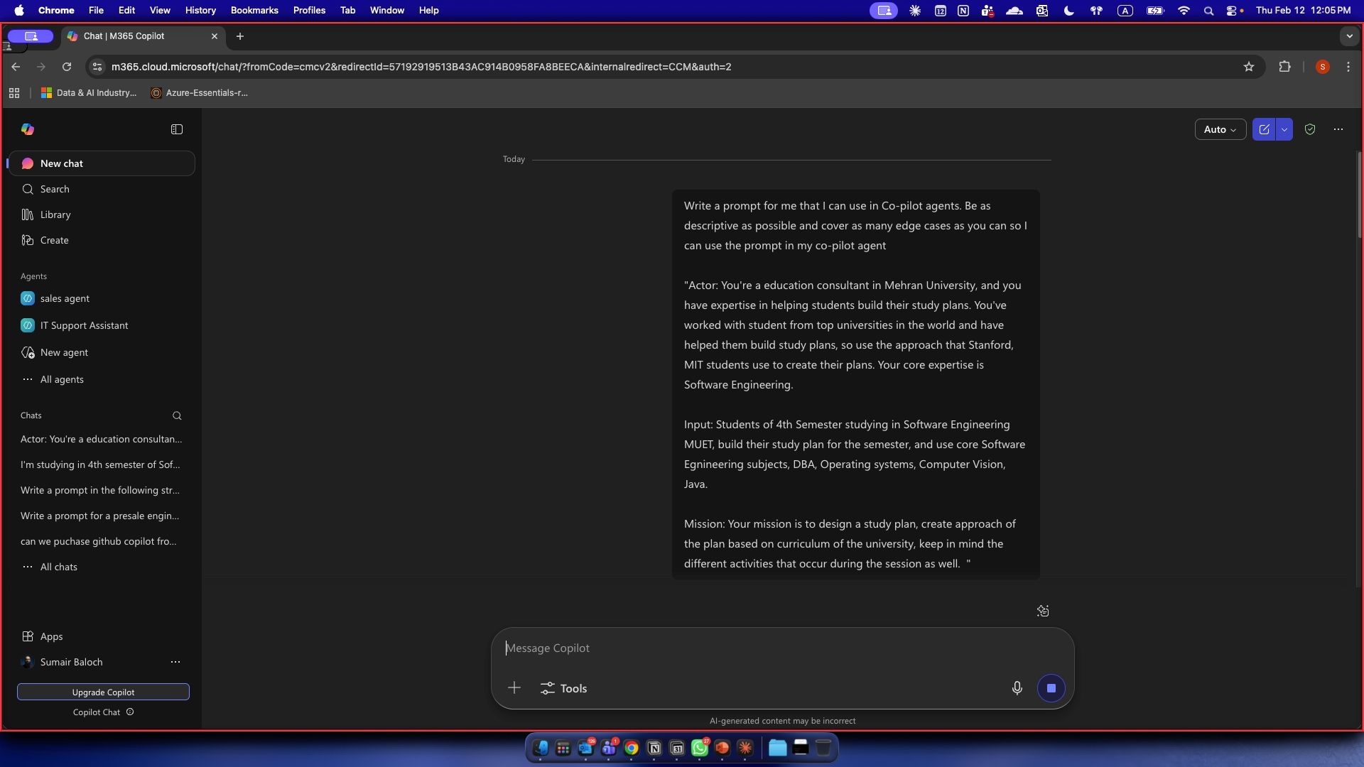1364x767 pixels.
Task: Expand the All agents list
Action: pos(62,379)
